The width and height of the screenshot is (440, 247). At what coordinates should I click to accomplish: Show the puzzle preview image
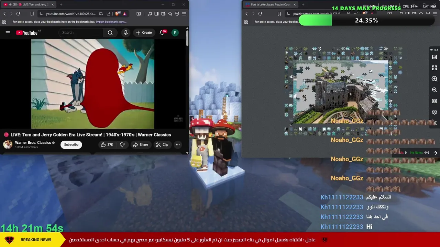(434, 57)
